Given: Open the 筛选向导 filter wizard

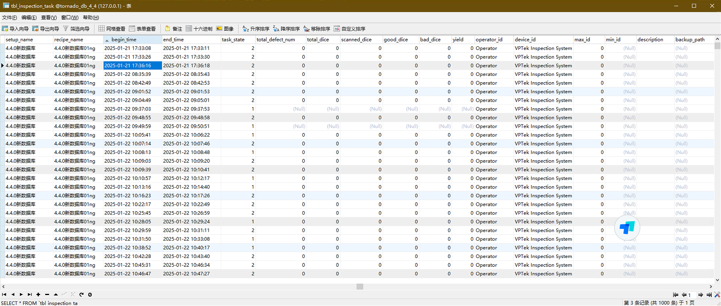Looking at the screenshot, I should pos(76,29).
